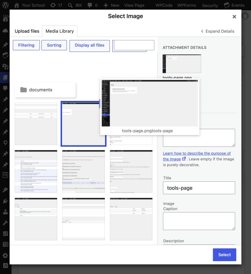The width and height of the screenshot is (251, 274).
Task: Open the comments bubble in admin bar
Action: tap(90, 5)
